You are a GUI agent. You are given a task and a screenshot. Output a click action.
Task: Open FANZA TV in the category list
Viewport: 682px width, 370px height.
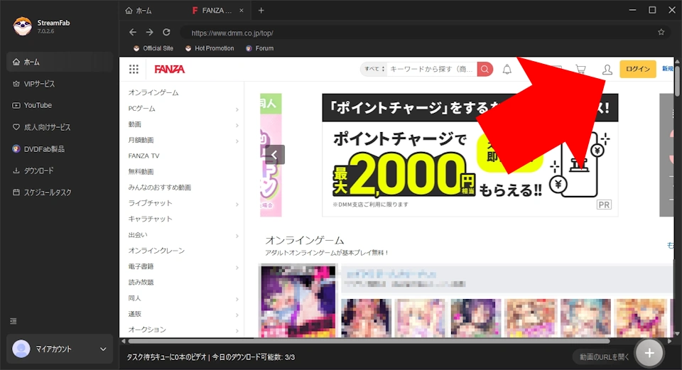pos(144,156)
